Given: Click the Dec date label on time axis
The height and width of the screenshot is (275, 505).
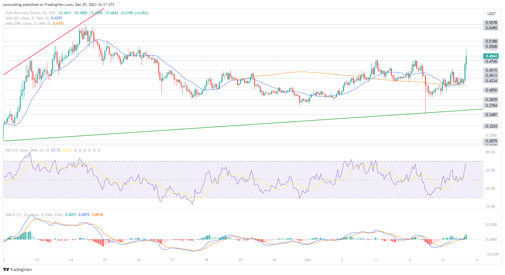Looking at the screenshot, I should [x=308, y=260].
